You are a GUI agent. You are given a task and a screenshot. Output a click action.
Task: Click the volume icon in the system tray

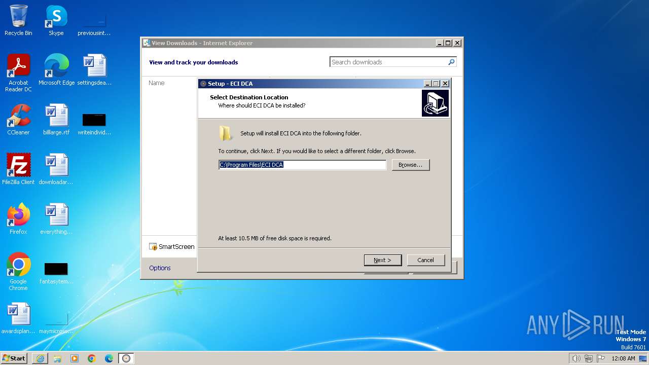[576, 358]
